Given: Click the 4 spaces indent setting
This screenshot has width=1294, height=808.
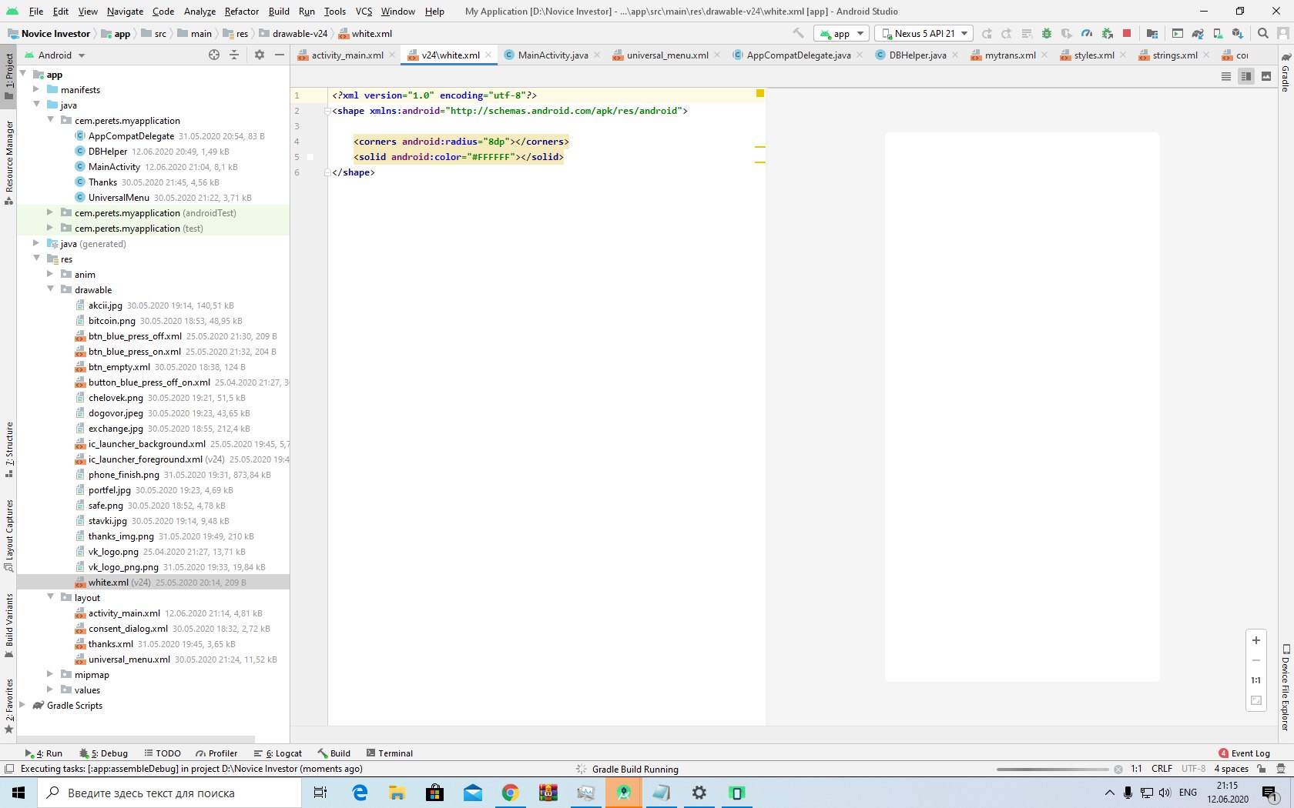Looking at the screenshot, I should point(1232,769).
